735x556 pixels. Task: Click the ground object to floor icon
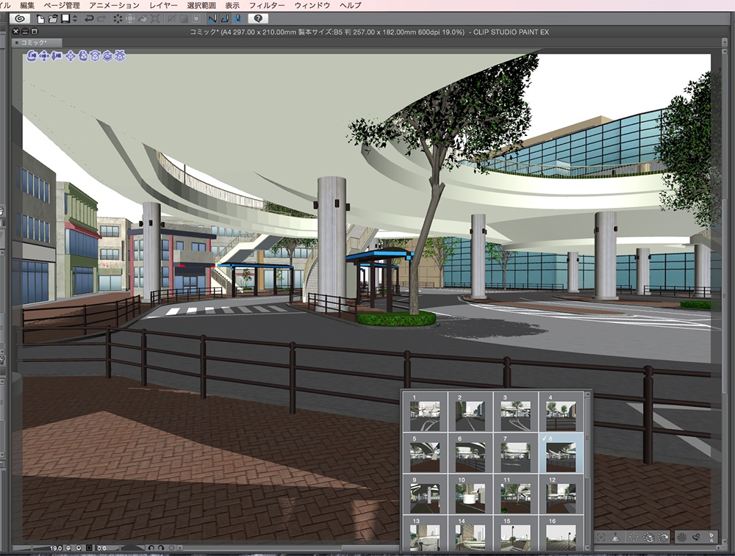coord(615,538)
